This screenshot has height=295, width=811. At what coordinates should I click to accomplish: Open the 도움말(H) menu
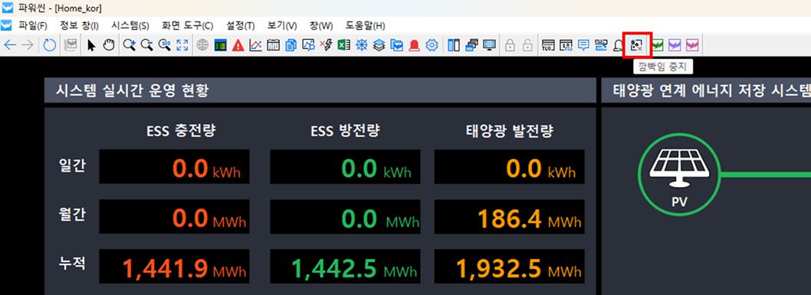pos(365,25)
